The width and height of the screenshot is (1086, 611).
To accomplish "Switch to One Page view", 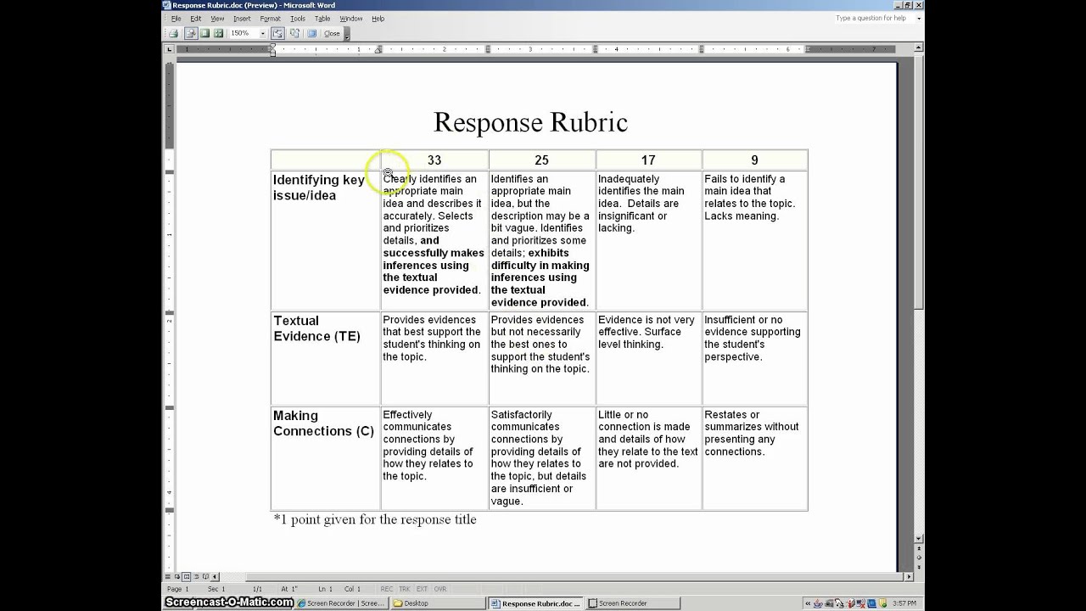I will pyautogui.click(x=204, y=33).
